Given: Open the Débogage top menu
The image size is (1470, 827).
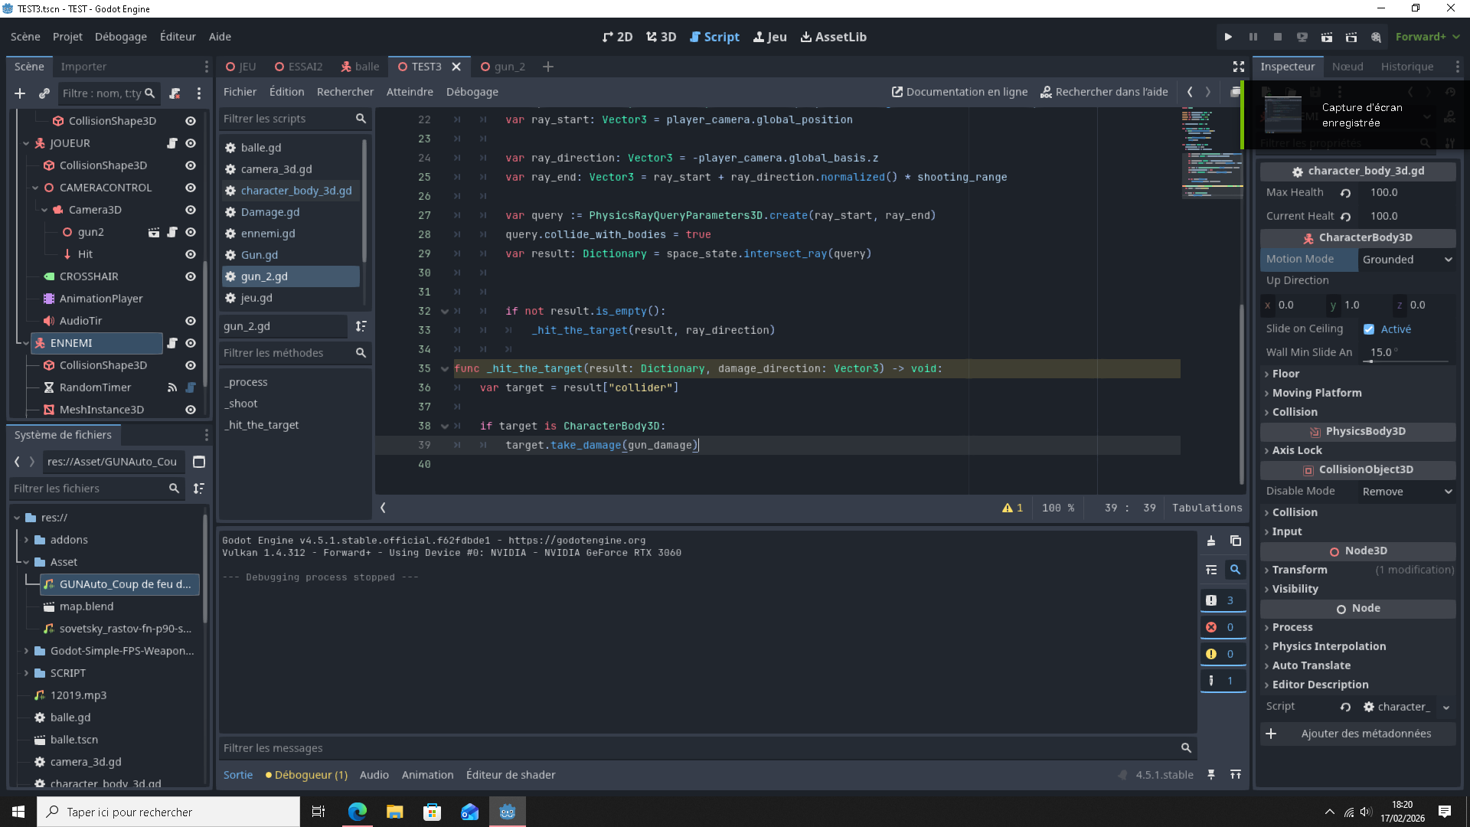Looking at the screenshot, I should tap(120, 37).
